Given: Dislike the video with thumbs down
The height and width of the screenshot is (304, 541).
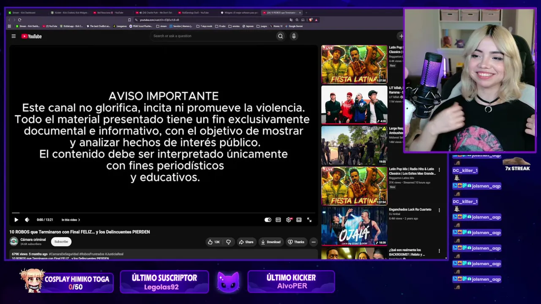Looking at the screenshot, I should click(229, 242).
